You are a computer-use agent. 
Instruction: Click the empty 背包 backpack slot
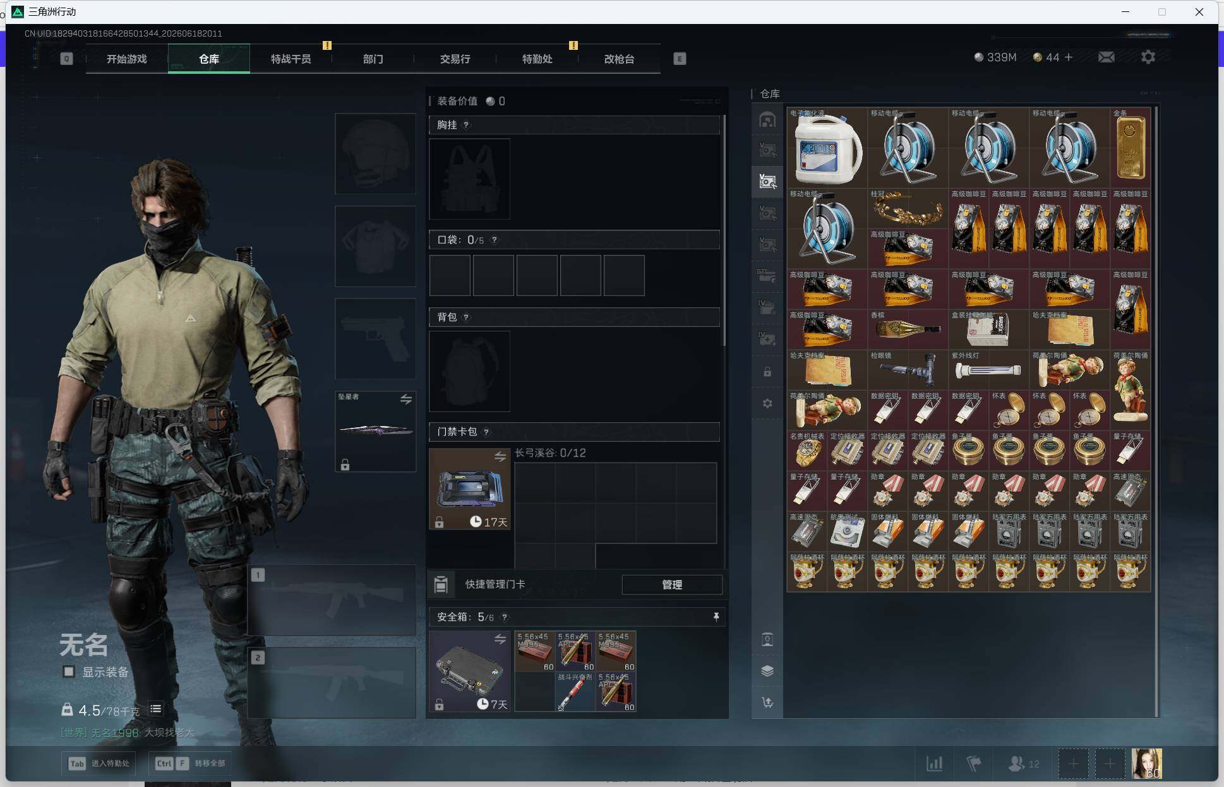pyautogui.click(x=469, y=371)
